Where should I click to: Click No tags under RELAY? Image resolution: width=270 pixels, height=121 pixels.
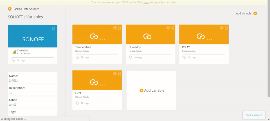click(x=192, y=58)
